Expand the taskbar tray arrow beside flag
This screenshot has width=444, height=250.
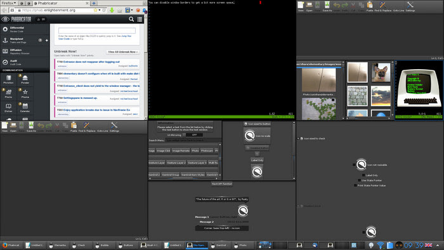pos(438,245)
